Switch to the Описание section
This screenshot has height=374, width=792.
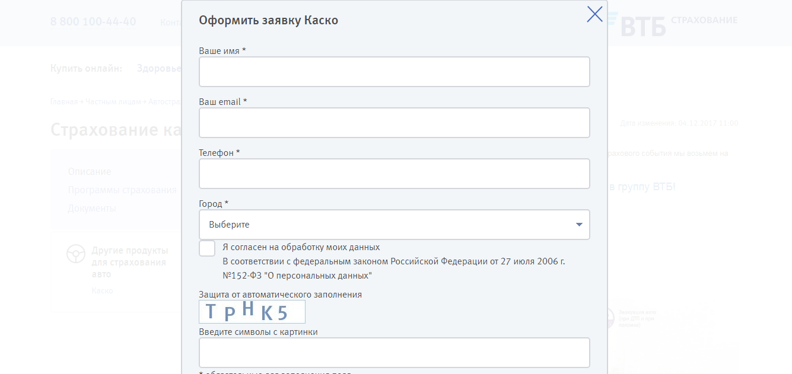tap(90, 172)
